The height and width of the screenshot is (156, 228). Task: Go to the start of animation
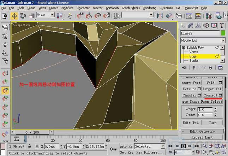click(170, 146)
